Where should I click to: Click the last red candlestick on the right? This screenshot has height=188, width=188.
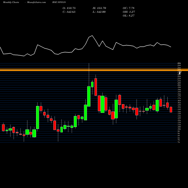click(171, 109)
